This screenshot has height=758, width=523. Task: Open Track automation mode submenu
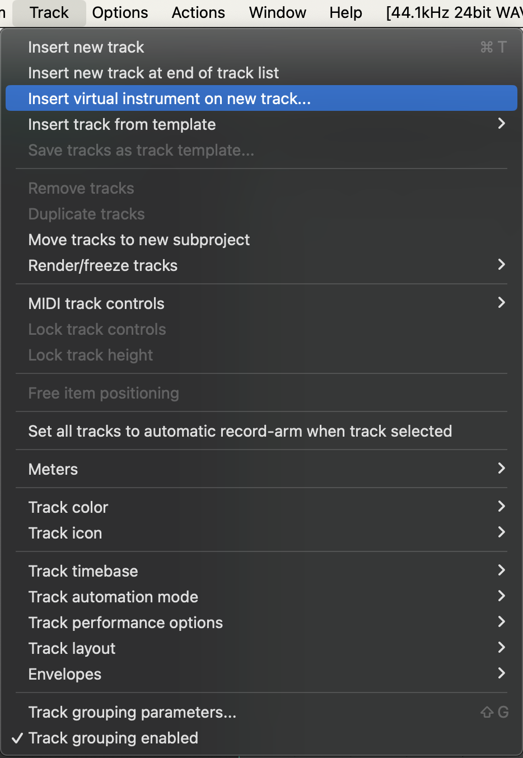click(113, 597)
